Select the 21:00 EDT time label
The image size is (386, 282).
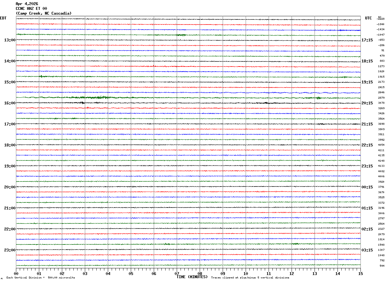[x=10, y=208]
